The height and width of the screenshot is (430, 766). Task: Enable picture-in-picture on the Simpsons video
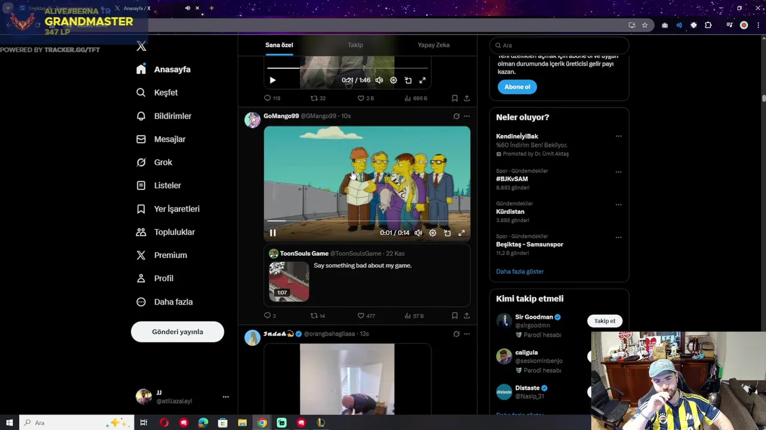(x=447, y=233)
